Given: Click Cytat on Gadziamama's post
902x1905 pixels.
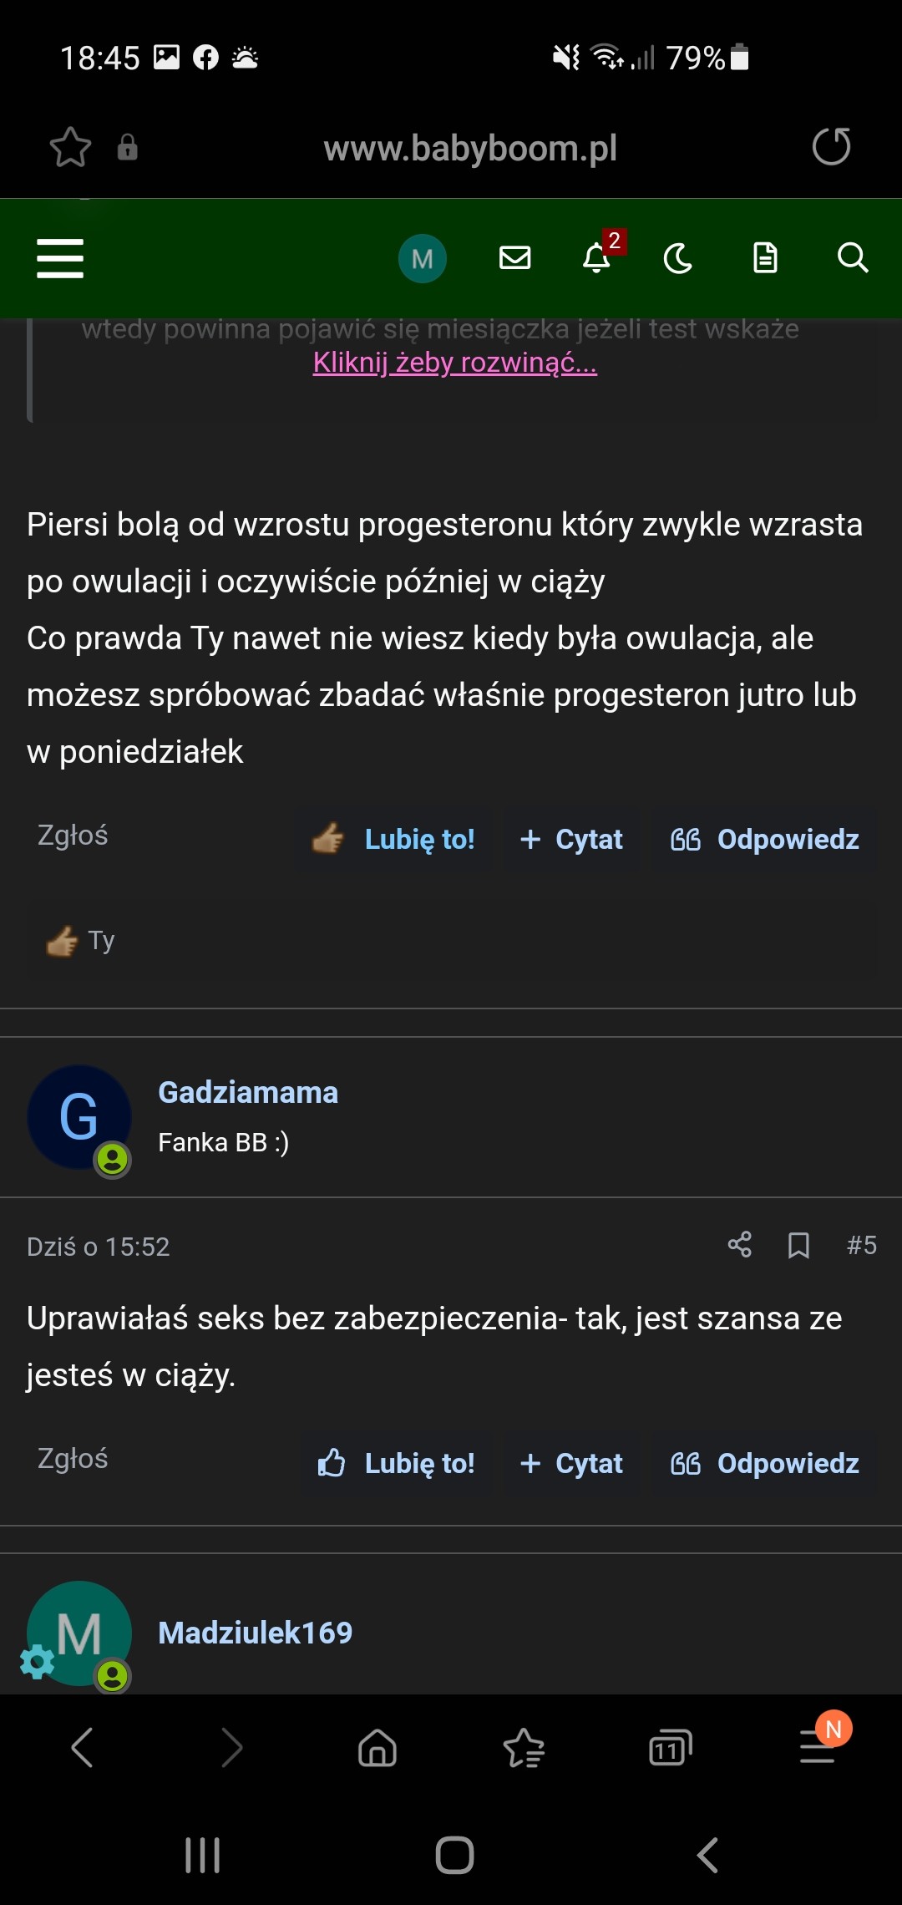Looking at the screenshot, I should (x=572, y=1463).
